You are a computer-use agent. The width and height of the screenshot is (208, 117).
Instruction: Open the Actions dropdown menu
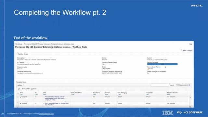(x=21, y=85)
